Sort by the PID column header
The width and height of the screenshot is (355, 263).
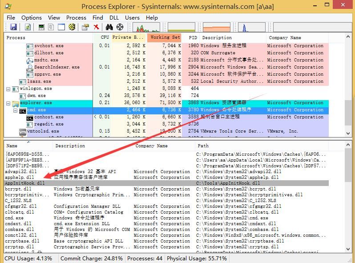[x=191, y=38]
